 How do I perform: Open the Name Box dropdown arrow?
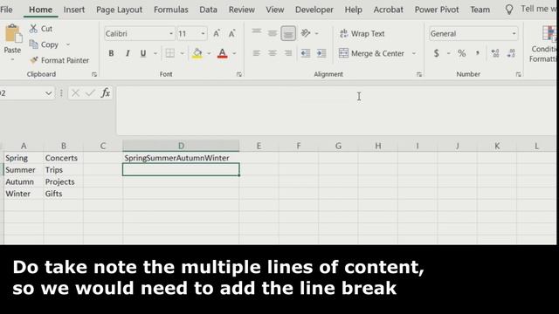pyautogui.click(x=48, y=93)
